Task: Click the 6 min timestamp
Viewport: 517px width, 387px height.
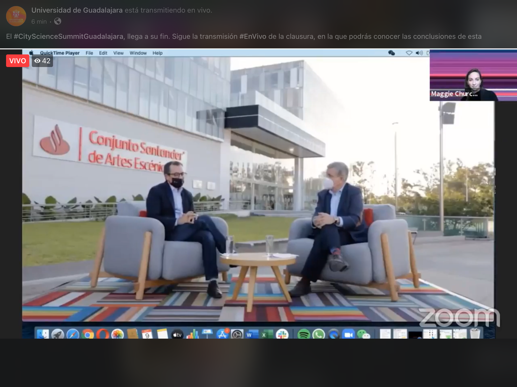Action: click(x=39, y=22)
